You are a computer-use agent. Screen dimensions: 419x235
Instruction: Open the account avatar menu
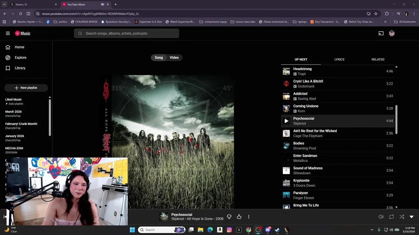392,33
